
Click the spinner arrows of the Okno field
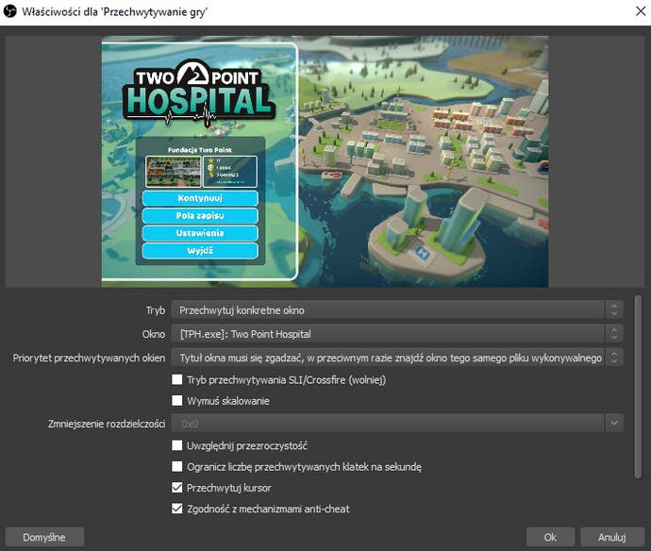(614, 333)
